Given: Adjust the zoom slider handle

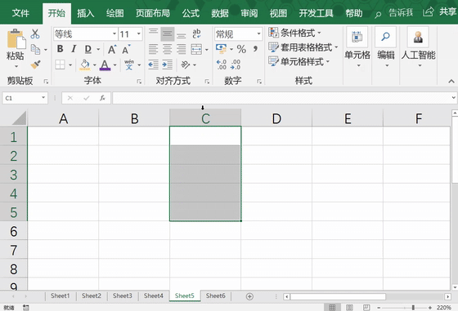Looking at the screenshot, I should tap(413, 308).
